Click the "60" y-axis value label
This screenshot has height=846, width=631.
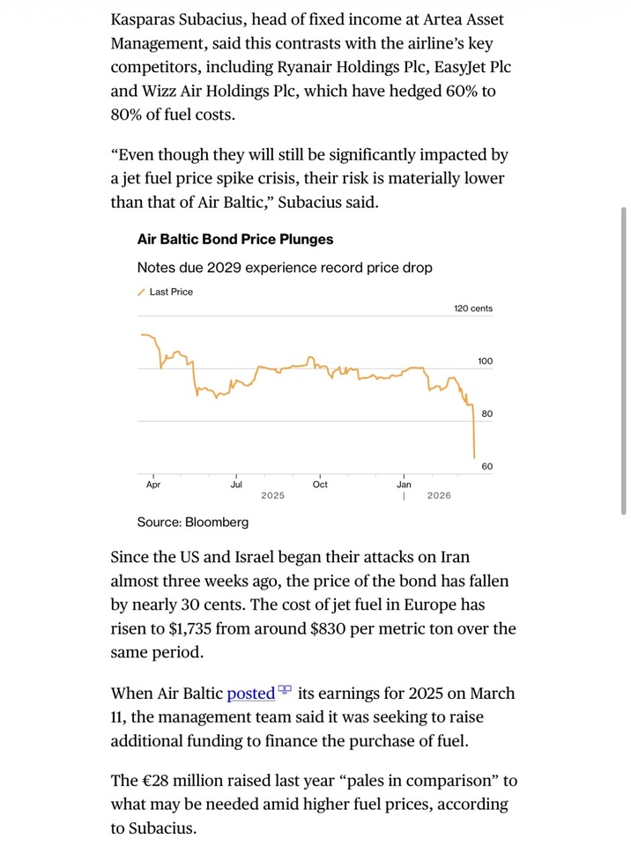point(486,467)
